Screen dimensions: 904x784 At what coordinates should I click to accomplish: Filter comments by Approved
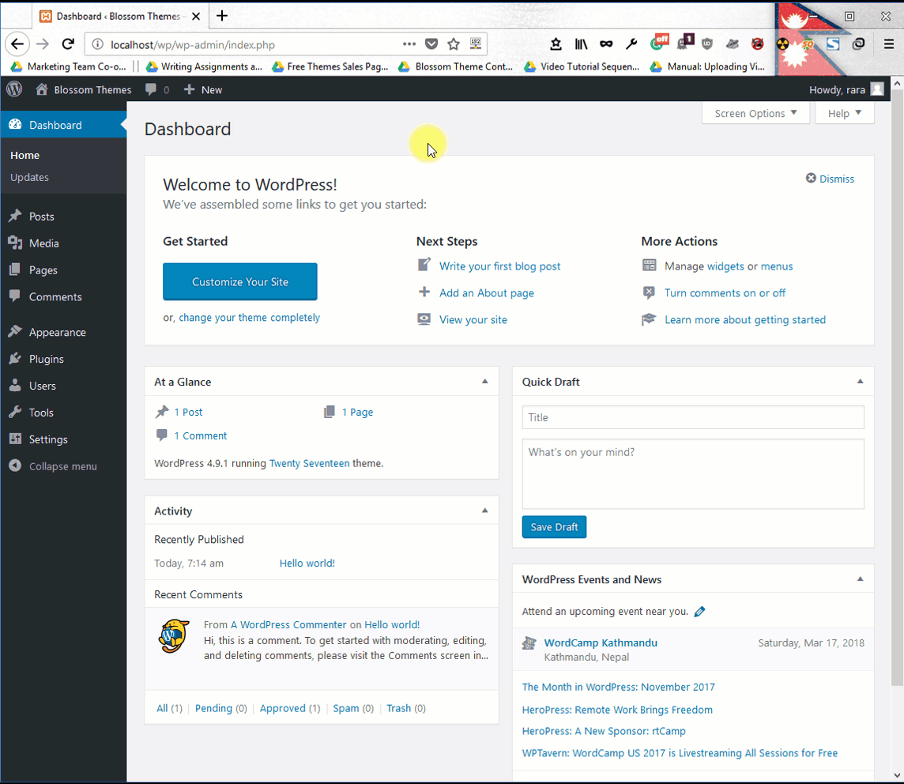tap(283, 708)
